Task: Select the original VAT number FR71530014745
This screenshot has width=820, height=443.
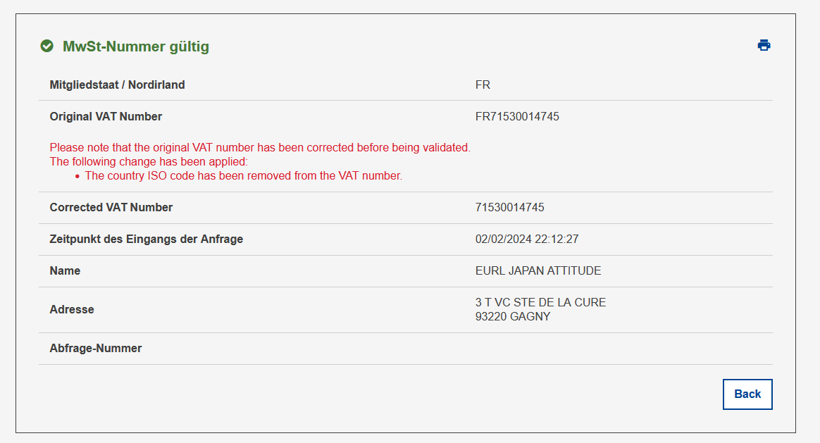Action: pyautogui.click(x=517, y=117)
